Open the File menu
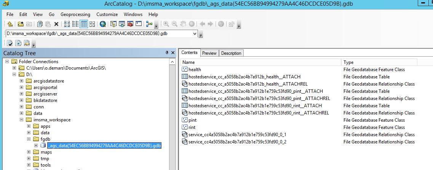This screenshot has height=170, width=433. tap(10, 14)
